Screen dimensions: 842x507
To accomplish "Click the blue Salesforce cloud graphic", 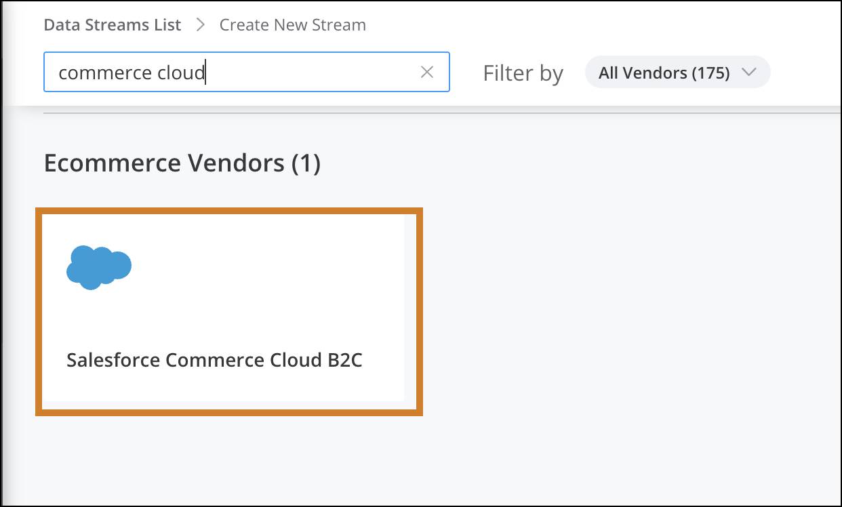I will coord(99,266).
